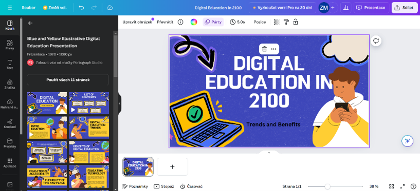The width and height of the screenshot is (420, 191).
Task: Open the Soubor menu
Action: [29, 8]
